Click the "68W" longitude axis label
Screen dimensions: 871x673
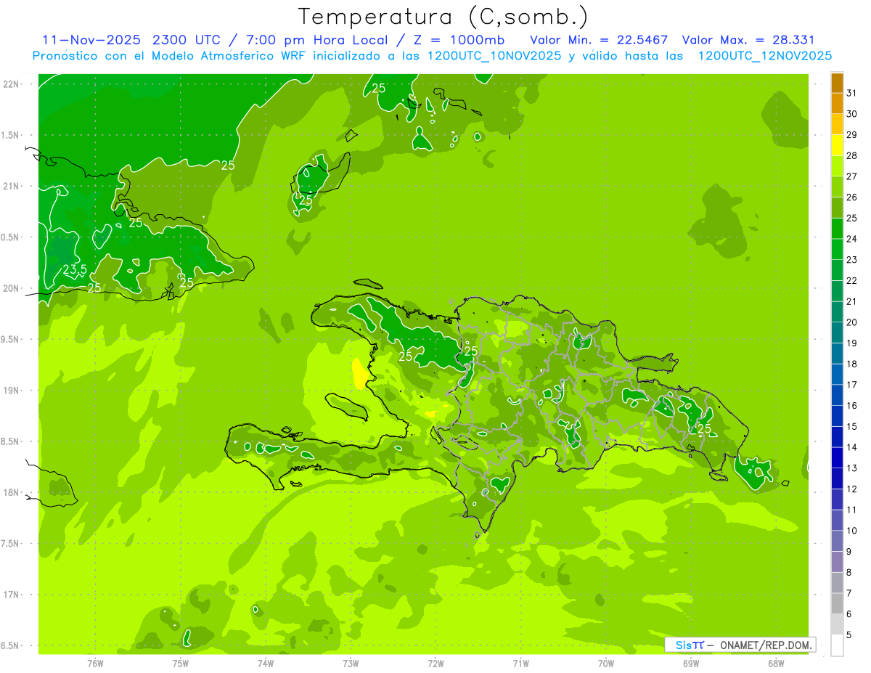pyautogui.click(x=776, y=663)
